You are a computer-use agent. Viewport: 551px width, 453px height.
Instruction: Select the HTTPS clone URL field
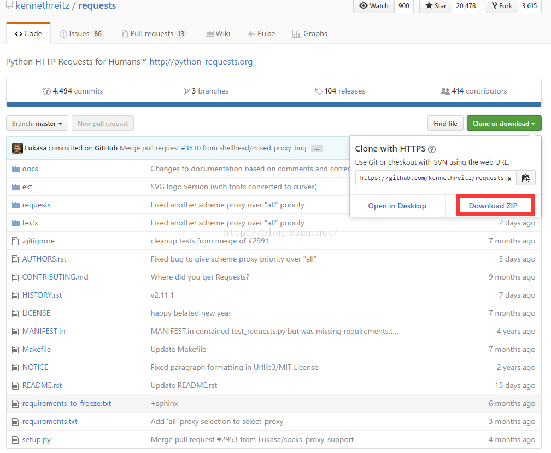tap(436, 178)
